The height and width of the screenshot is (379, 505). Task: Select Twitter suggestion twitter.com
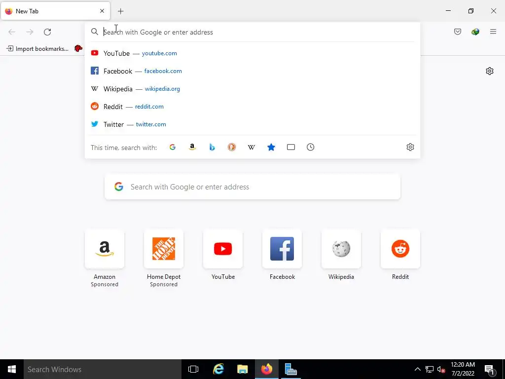[x=252, y=124]
